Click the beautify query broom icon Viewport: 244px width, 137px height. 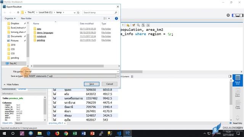tap(133, 25)
